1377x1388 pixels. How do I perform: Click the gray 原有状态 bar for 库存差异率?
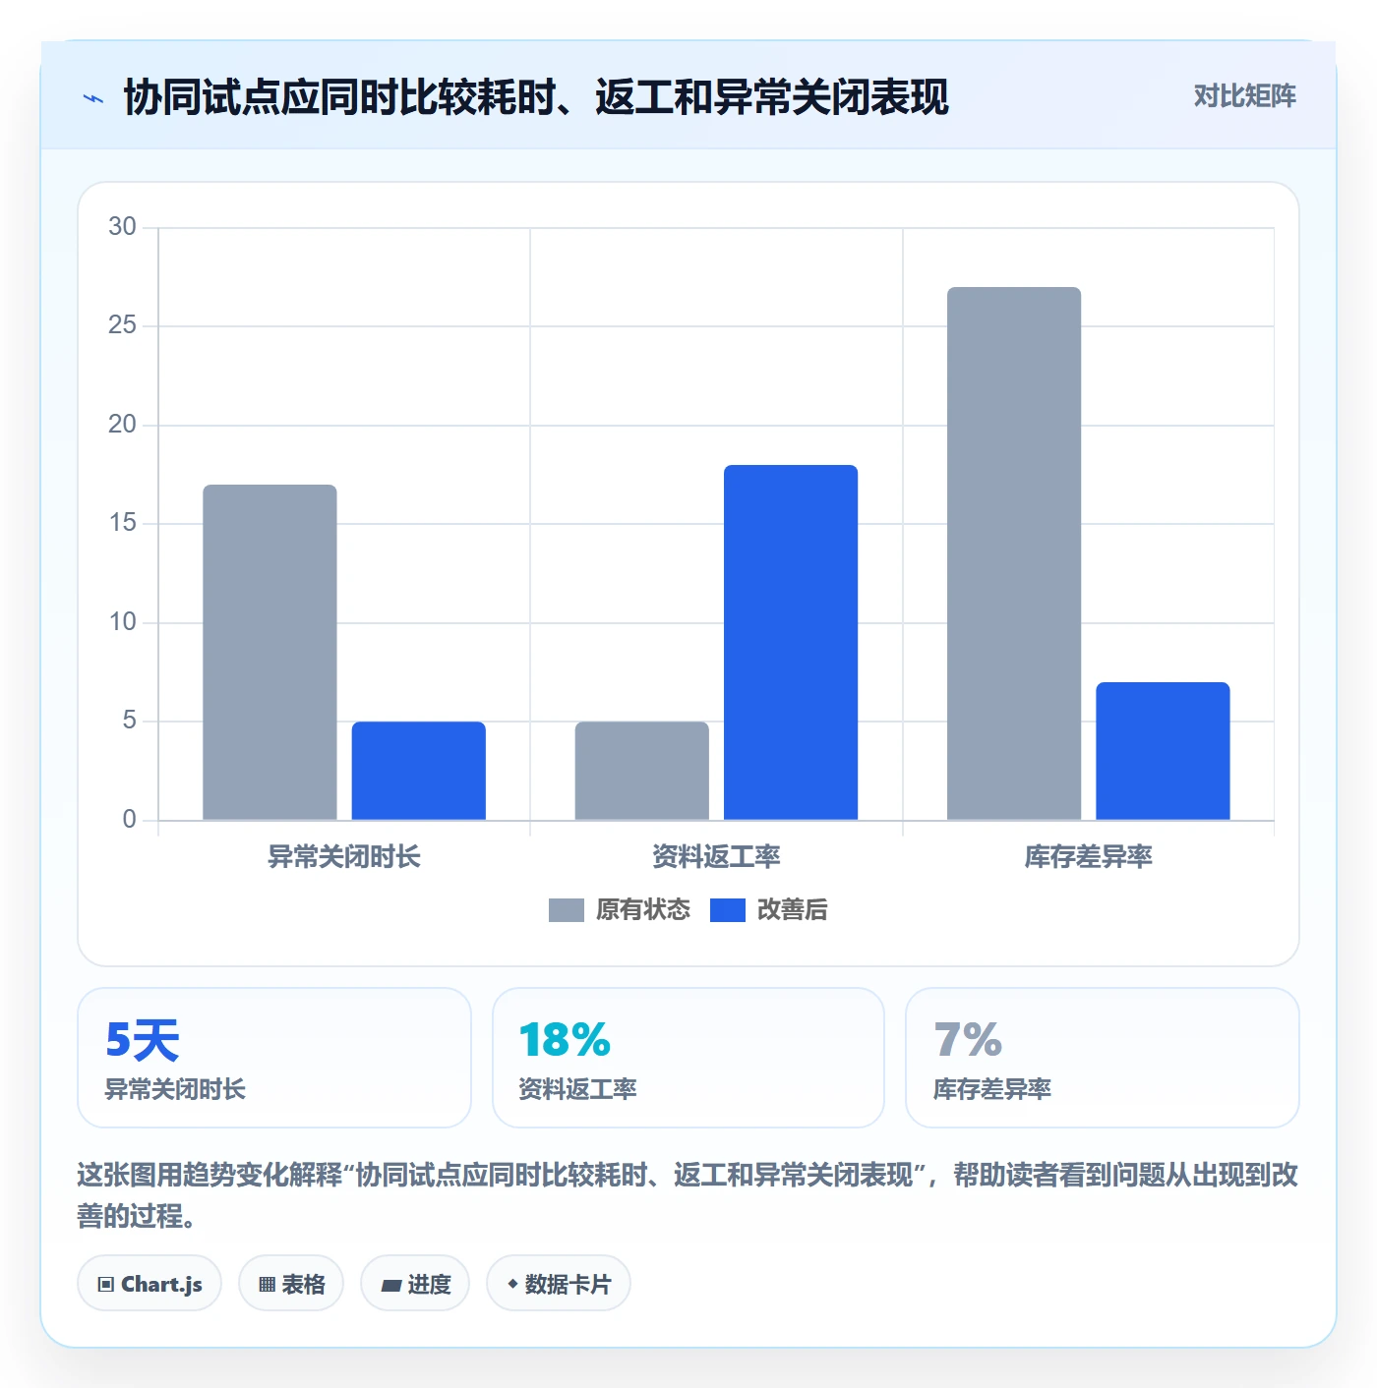coord(1014,553)
